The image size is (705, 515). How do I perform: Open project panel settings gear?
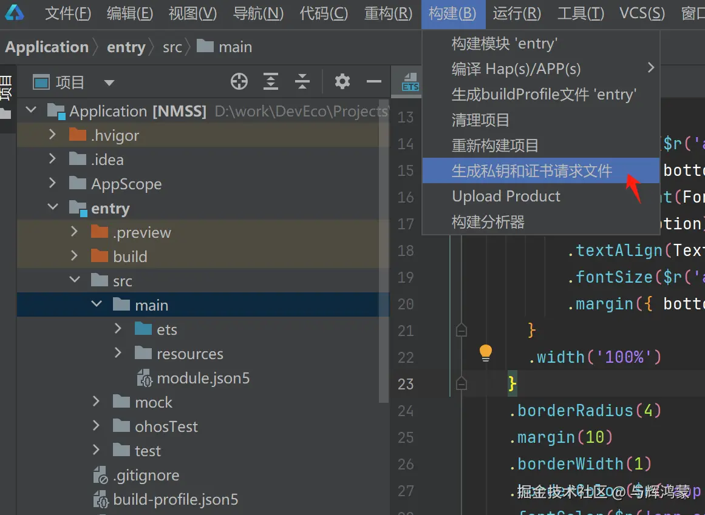click(x=342, y=82)
